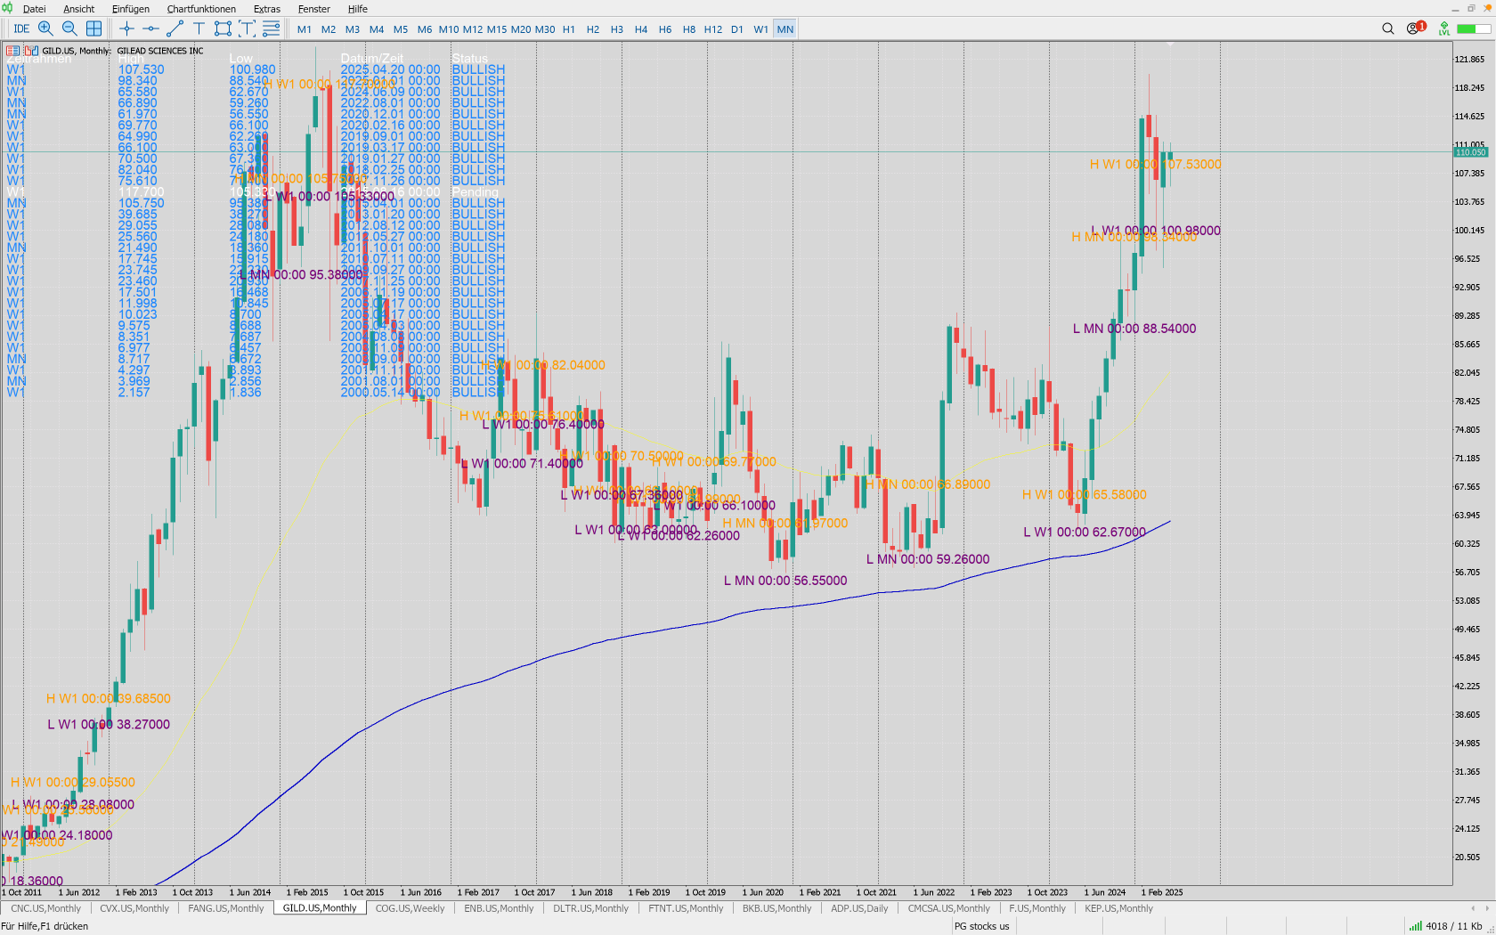The image size is (1496, 935).
Task: Switch to ADP.US,Daily chart tab
Action: (x=859, y=908)
